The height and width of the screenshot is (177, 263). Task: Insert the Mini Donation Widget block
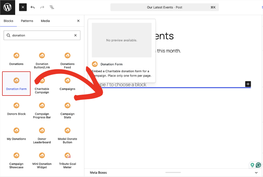[x=42, y=161]
